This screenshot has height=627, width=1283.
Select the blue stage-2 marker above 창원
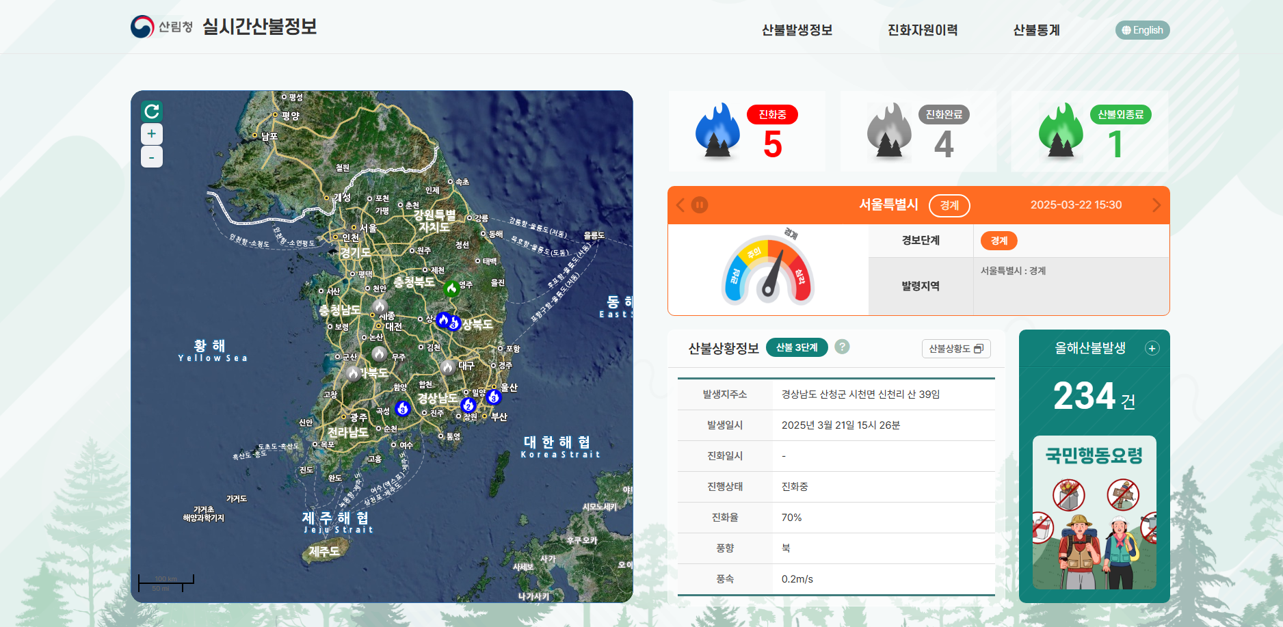pyautogui.click(x=468, y=405)
